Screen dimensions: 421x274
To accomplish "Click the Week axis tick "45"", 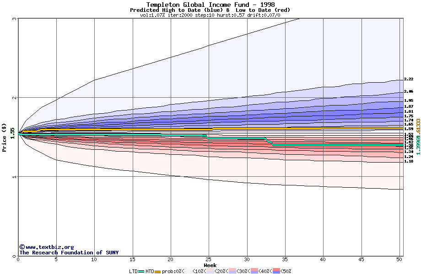I will point(361,259).
